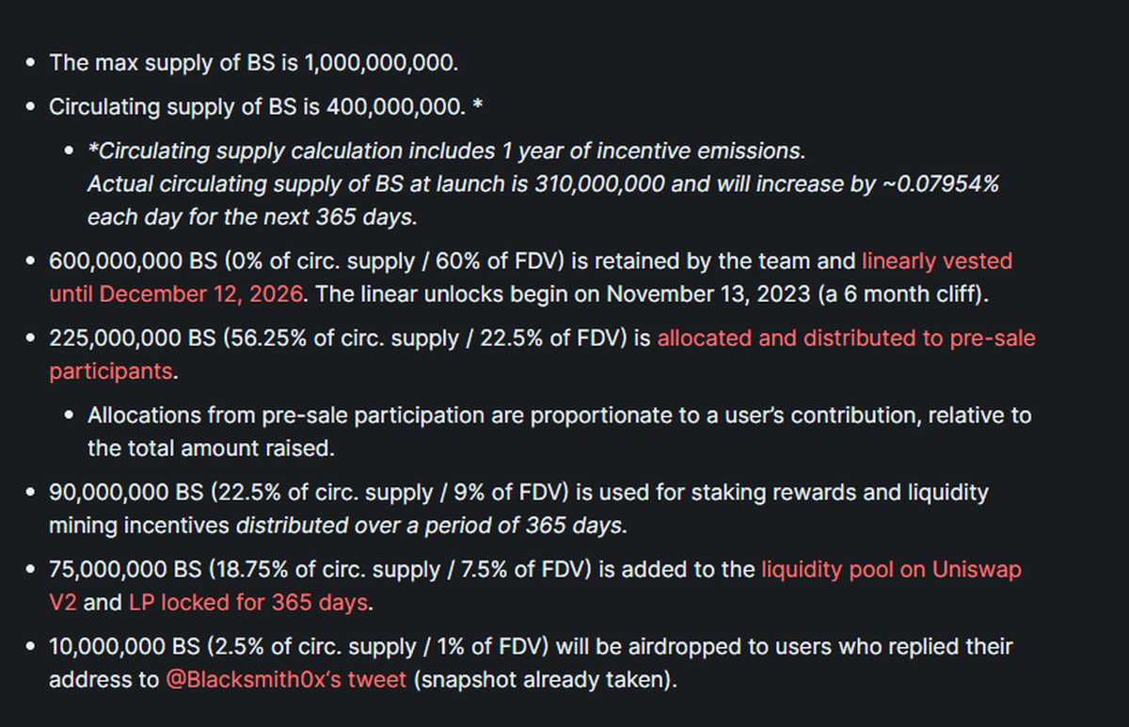The height and width of the screenshot is (727, 1129).
Task: Open the @Blacksmith0x's tweet link
Action: click(285, 679)
